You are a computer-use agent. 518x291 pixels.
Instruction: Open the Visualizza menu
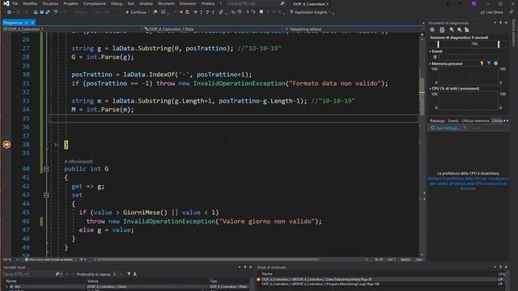coord(50,3)
